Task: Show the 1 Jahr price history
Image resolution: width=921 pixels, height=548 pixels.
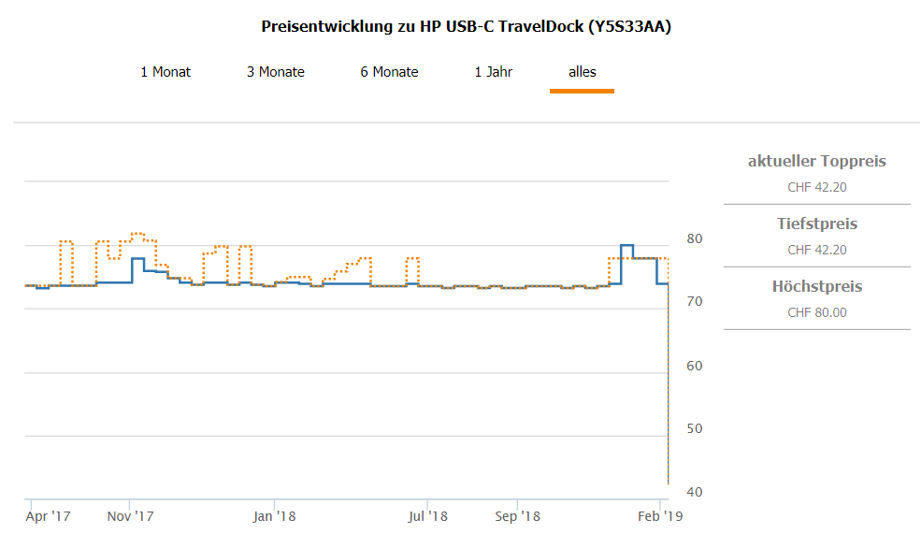Action: point(494,72)
